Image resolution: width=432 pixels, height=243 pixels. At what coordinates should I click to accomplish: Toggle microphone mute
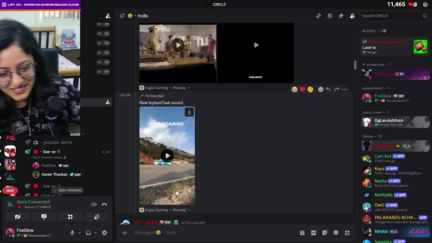(x=72, y=233)
